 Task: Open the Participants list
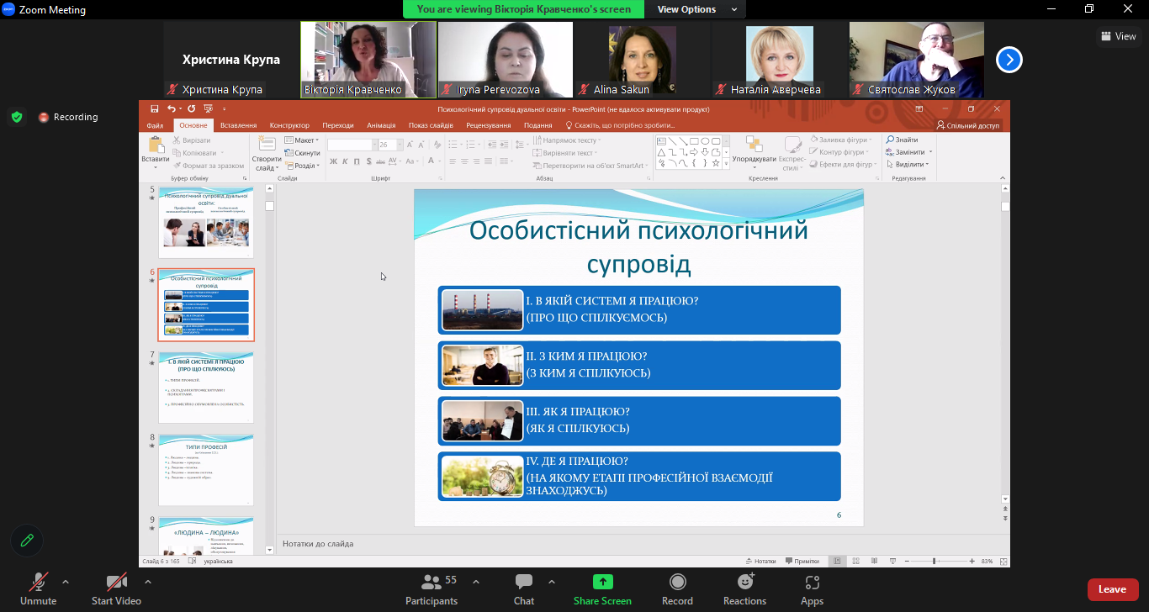click(432, 582)
